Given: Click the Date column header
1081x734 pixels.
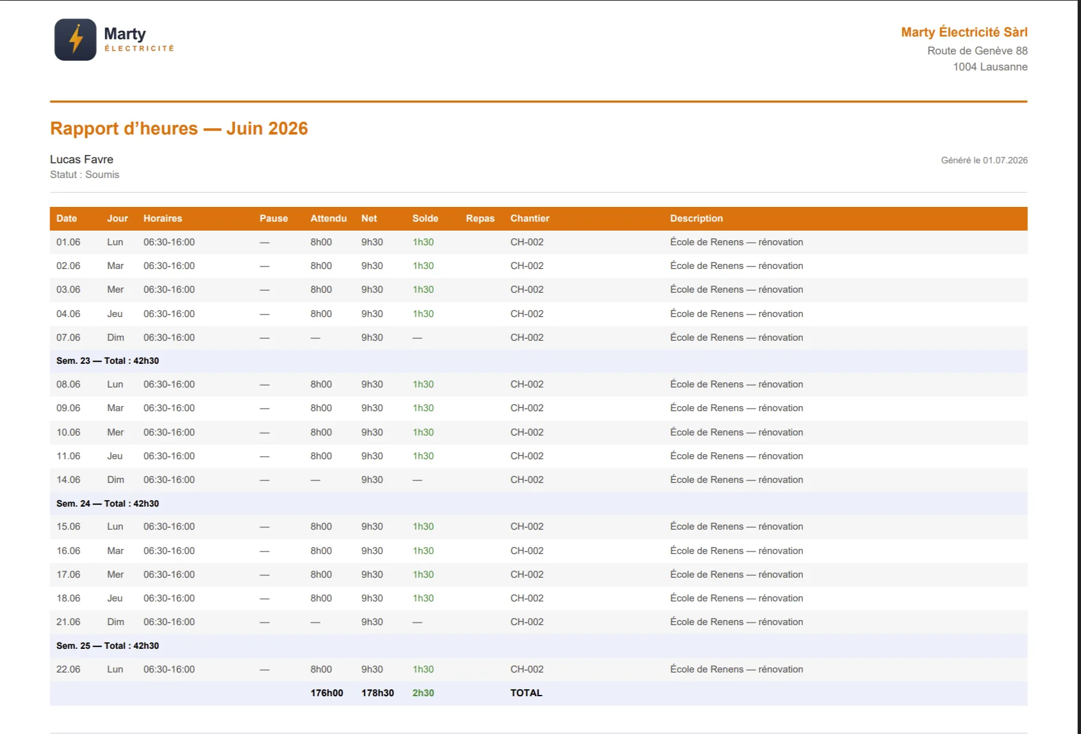Looking at the screenshot, I should (x=67, y=218).
